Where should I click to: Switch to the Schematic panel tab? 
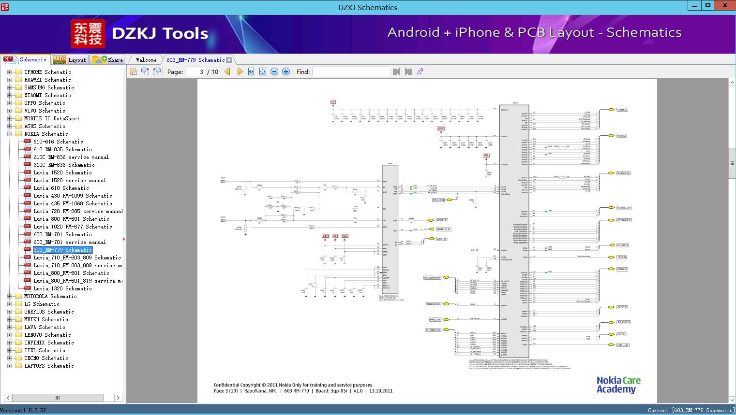[25, 59]
